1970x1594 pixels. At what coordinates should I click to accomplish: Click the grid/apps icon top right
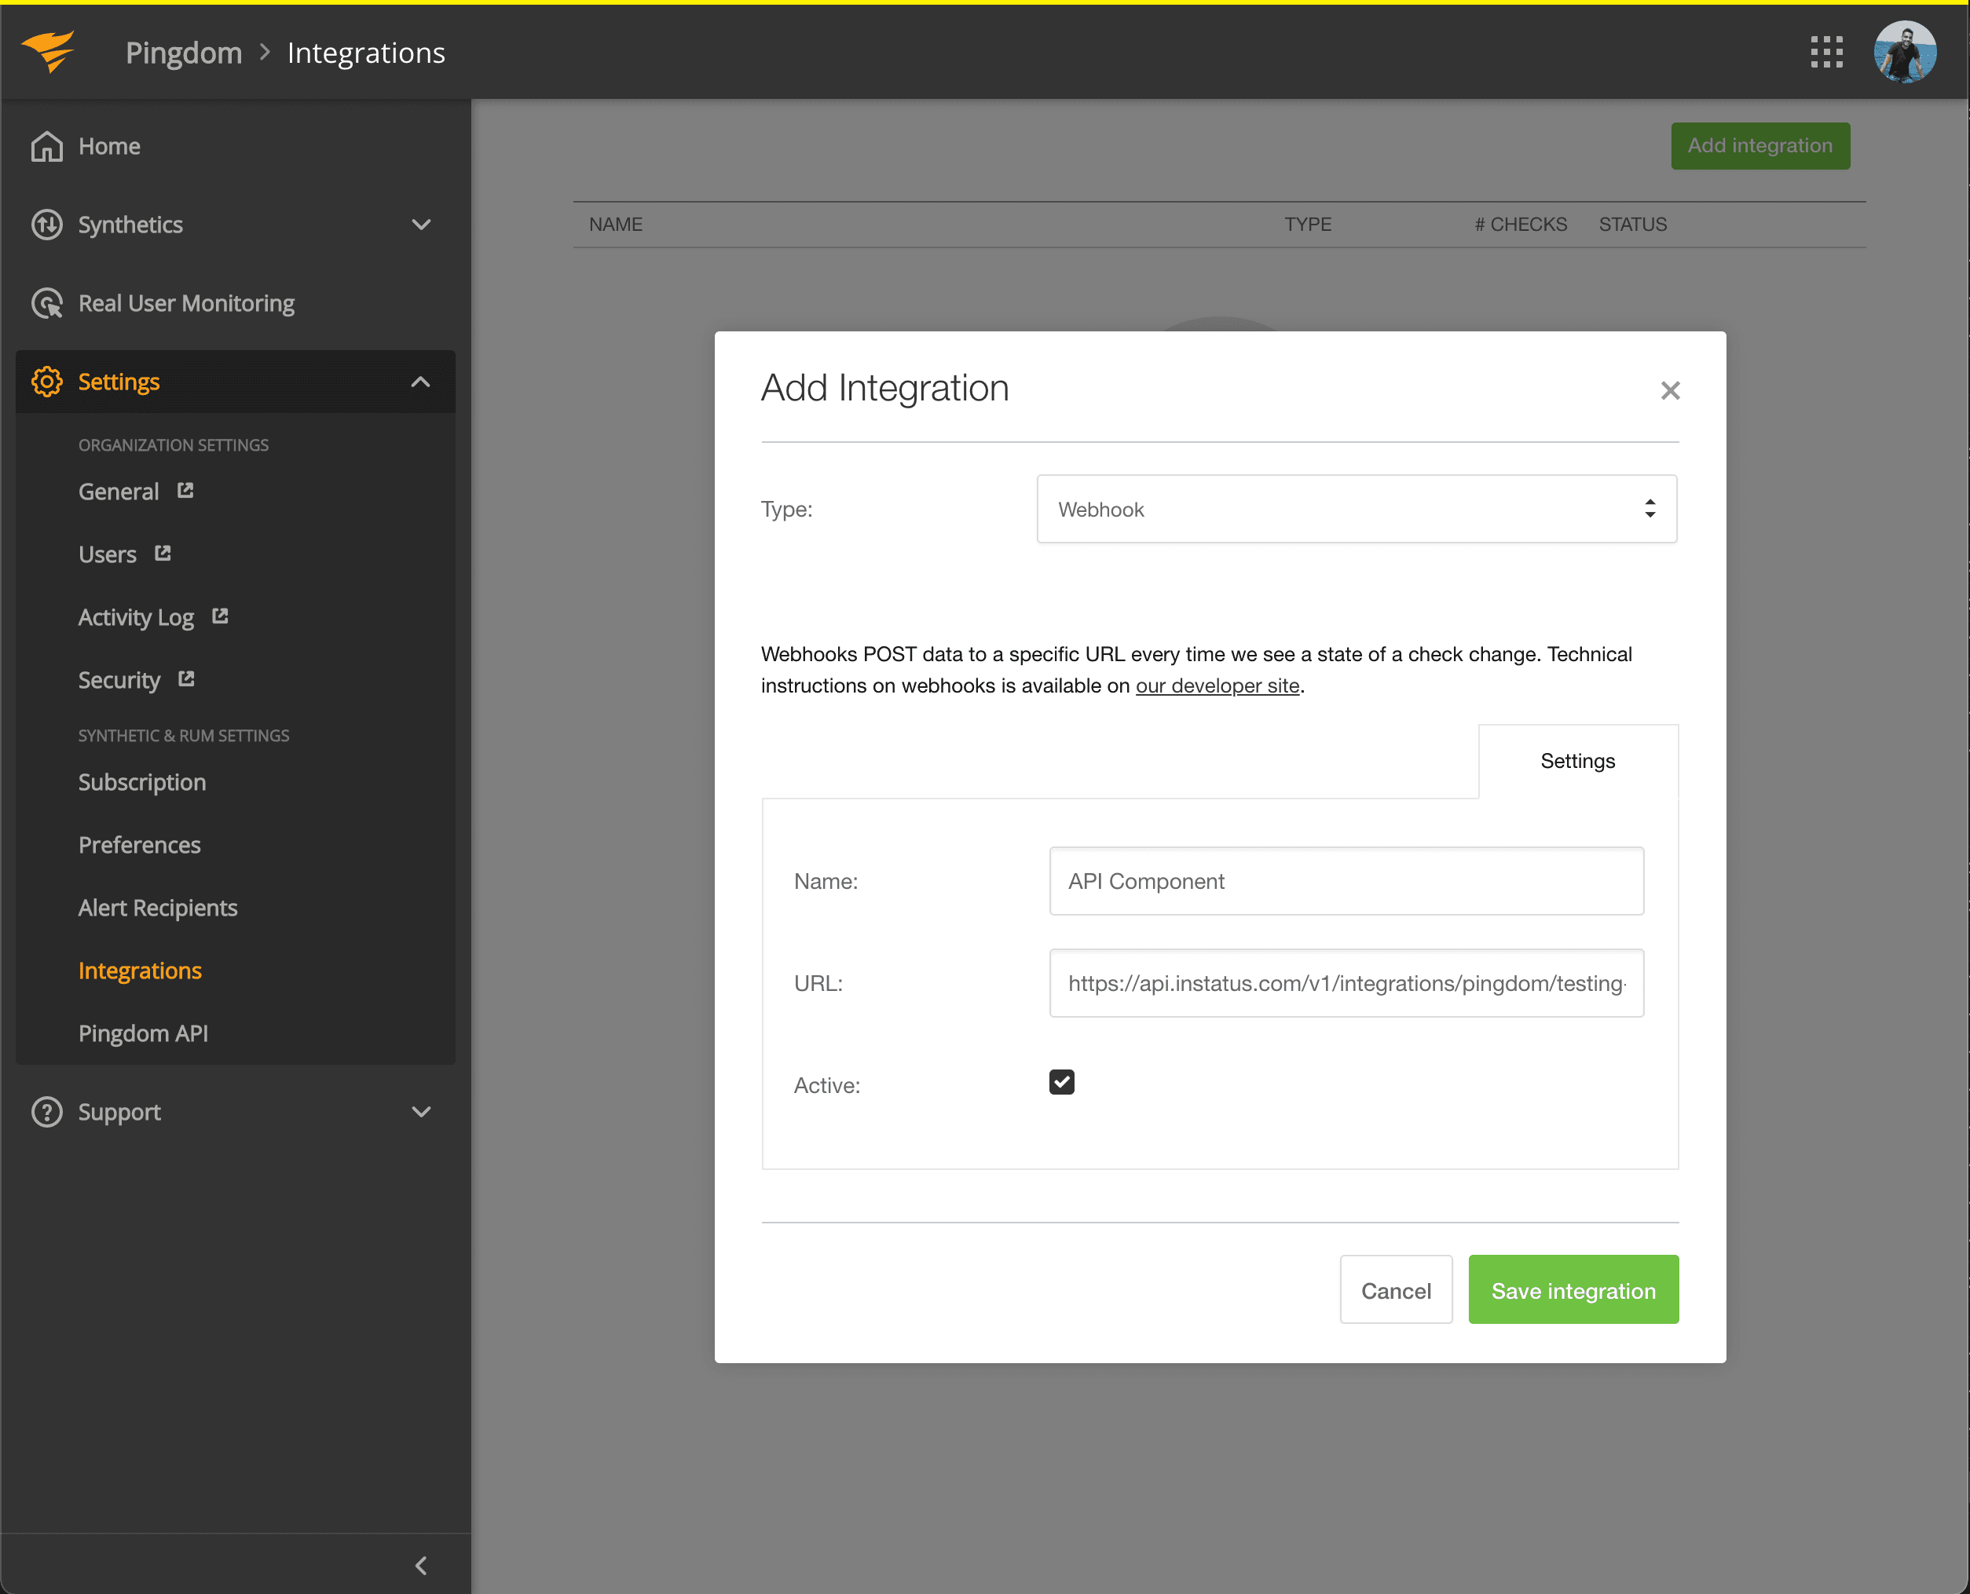1827,50
